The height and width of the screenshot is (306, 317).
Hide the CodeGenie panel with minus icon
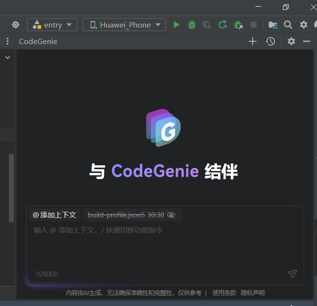307,41
